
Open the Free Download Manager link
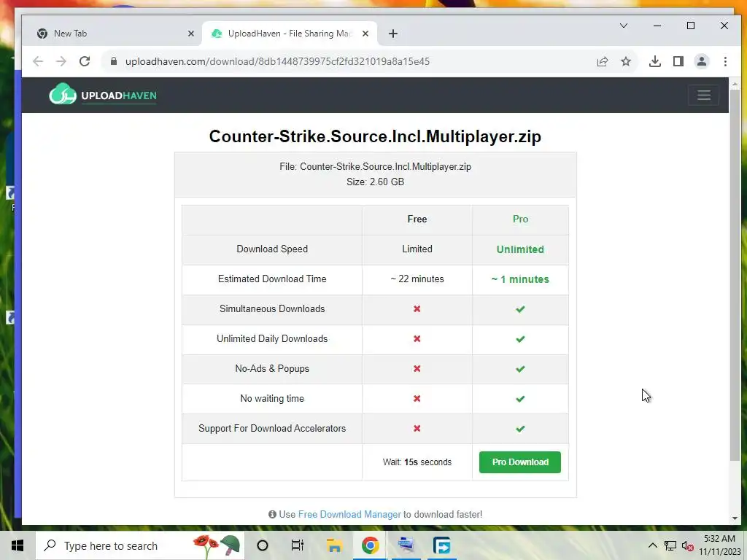349,514
